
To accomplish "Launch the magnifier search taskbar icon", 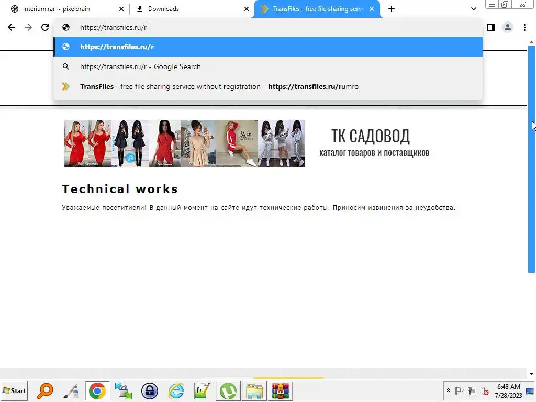I will tap(45, 390).
